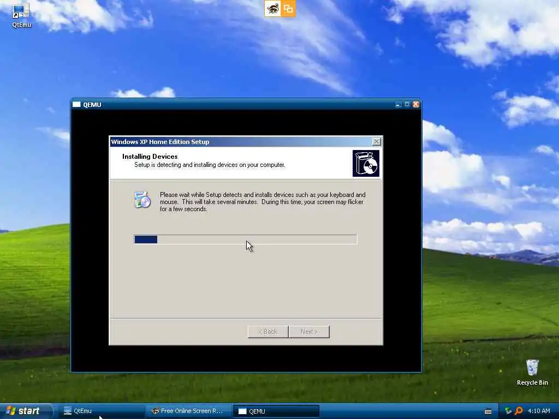Click the 'Setup is detecting and installing devices' subtitle
Viewport: 559px width, 419px height.
coord(210,165)
